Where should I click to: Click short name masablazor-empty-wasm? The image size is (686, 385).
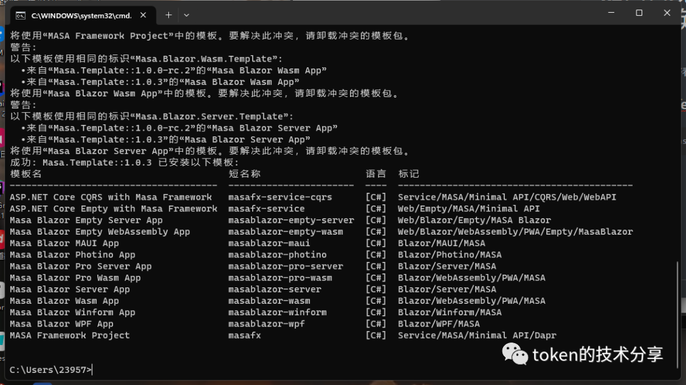click(286, 232)
